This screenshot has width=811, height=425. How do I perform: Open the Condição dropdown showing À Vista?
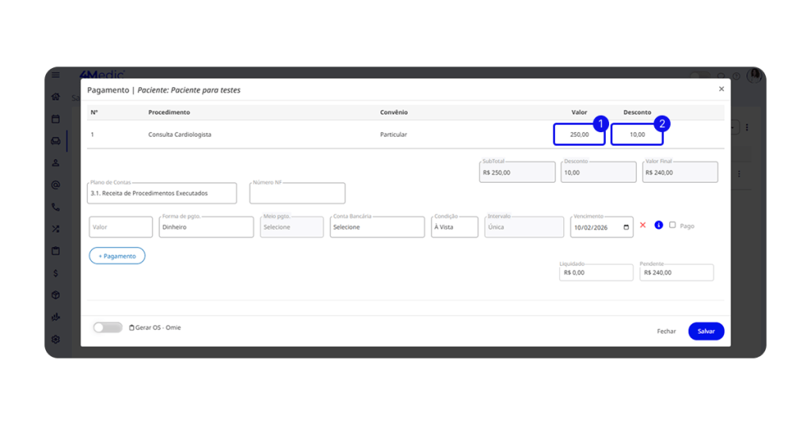(455, 227)
